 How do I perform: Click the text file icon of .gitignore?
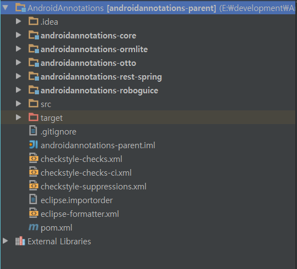pos(33,131)
